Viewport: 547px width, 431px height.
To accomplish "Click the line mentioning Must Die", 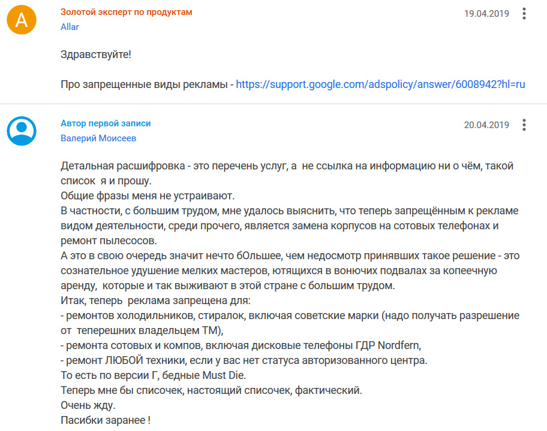I will (x=154, y=375).
